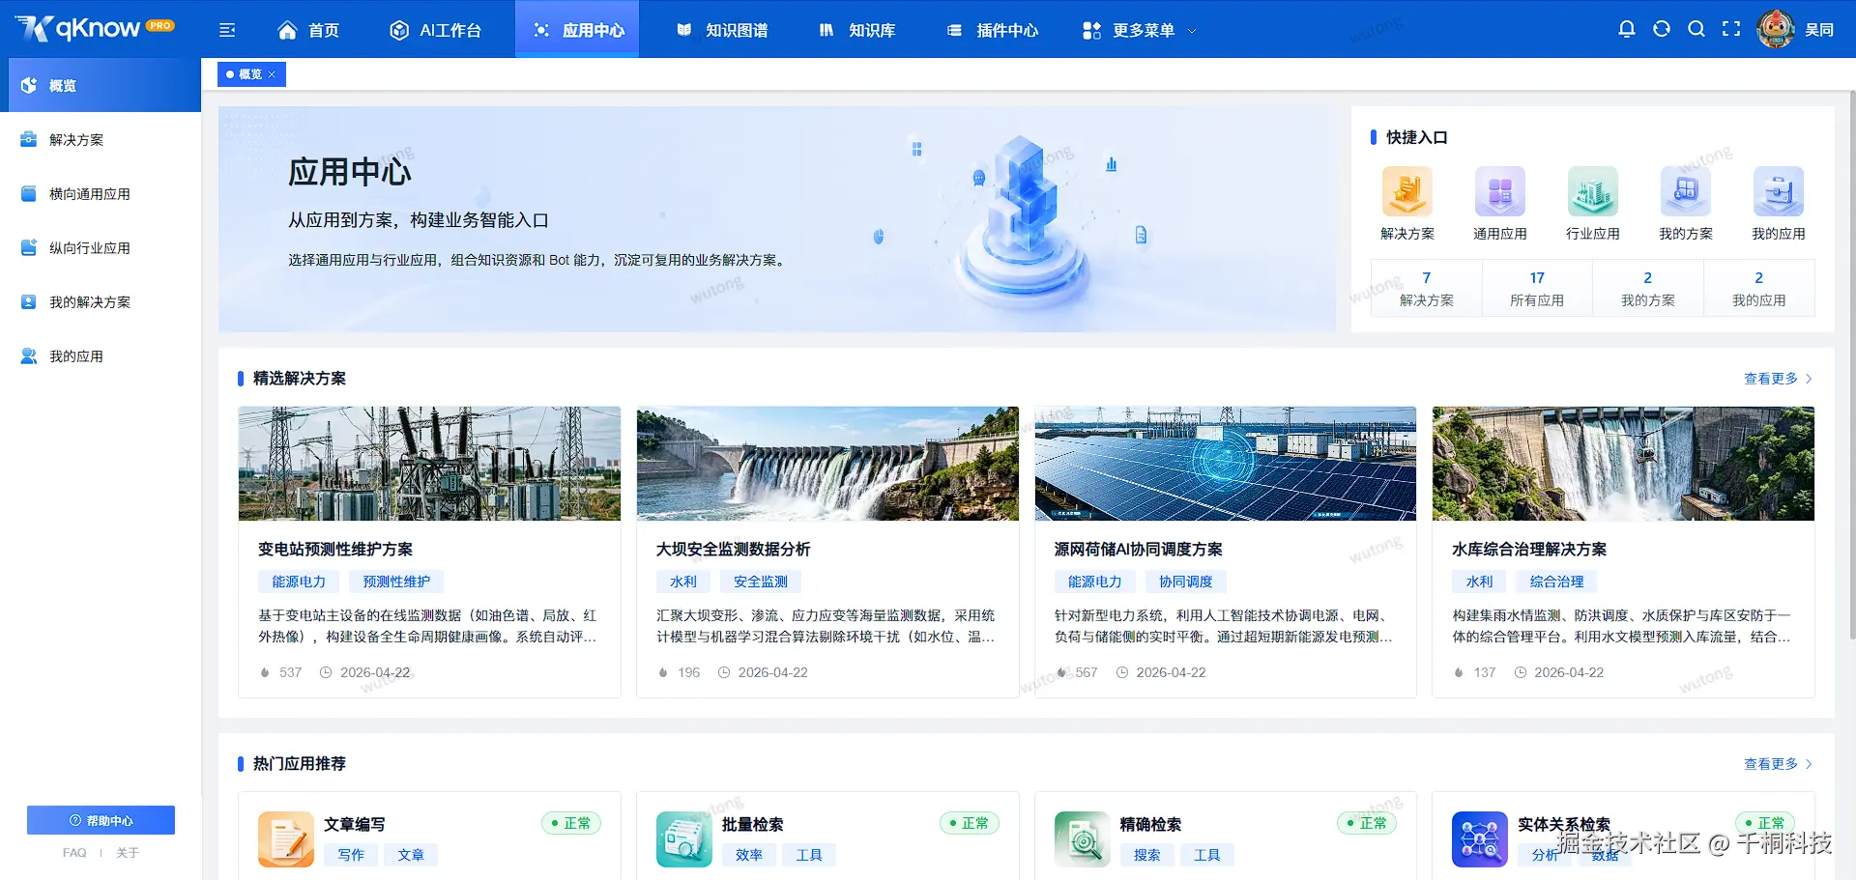Click the 正常 status badge on 文章编写
The width and height of the screenshot is (1856, 880).
click(x=571, y=823)
